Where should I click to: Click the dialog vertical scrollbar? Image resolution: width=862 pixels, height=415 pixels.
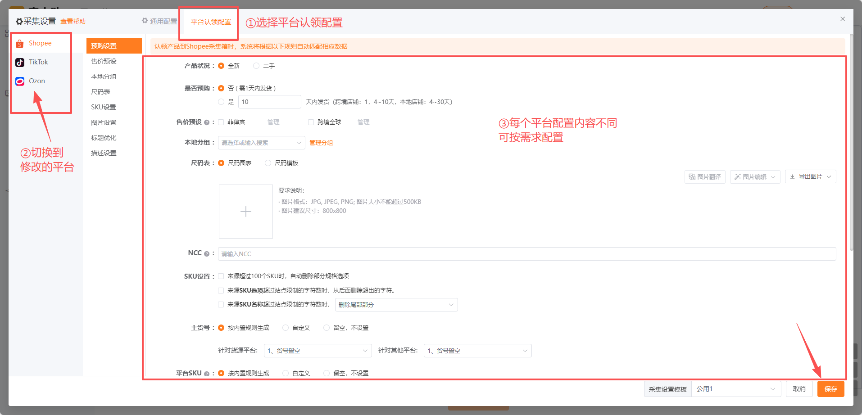click(851, 142)
